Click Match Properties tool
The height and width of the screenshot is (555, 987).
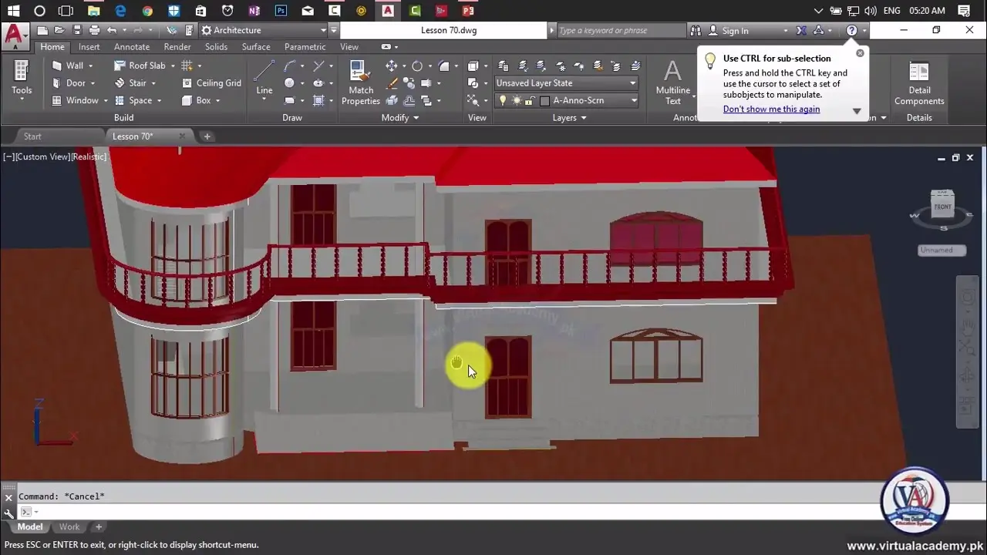click(360, 83)
